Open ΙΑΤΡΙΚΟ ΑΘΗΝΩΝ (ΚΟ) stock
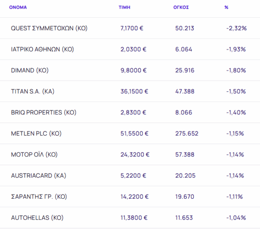Viewport: 260px width, 229px height. 42,49
